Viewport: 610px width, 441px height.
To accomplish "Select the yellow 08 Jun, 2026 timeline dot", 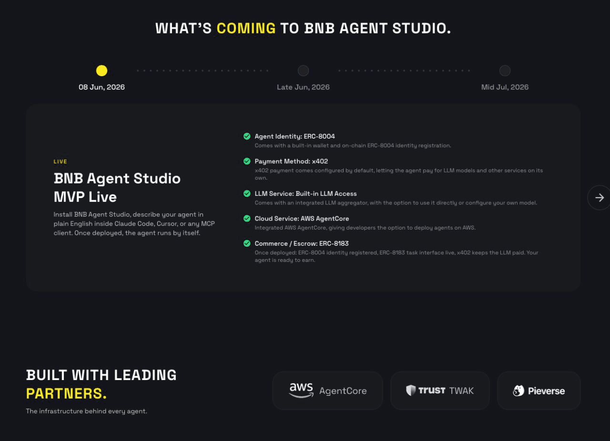I will (x=102, y=70).
